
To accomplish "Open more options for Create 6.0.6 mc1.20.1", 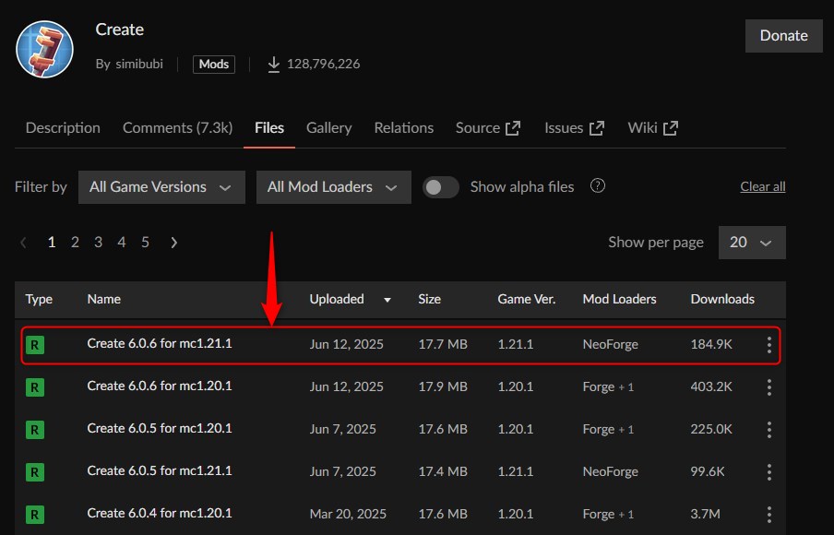I will [x=769, y=387].
